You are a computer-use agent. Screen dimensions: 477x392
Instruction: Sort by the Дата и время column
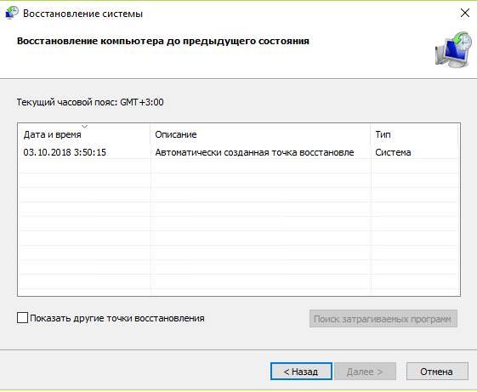84,134
